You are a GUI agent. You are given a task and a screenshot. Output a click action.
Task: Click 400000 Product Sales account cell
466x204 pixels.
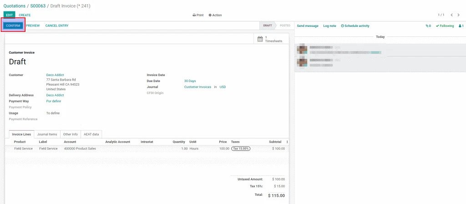click(80, 148)
